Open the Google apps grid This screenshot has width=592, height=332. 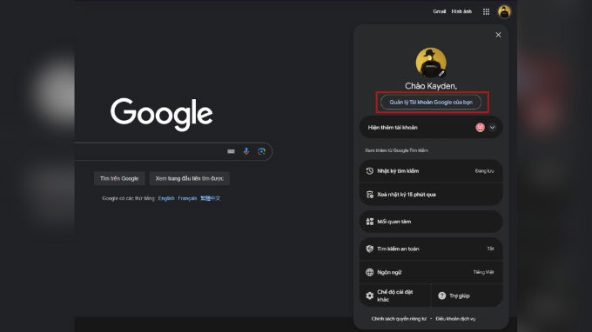(486, 11)
